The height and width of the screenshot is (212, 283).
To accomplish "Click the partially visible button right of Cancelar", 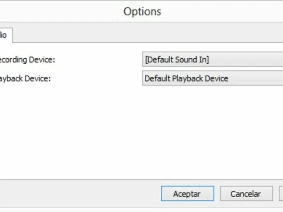I will 281,194.
